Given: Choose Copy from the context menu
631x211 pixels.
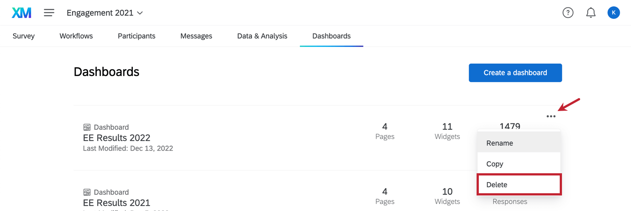Looking at the screenshot, I should [495, 164].
